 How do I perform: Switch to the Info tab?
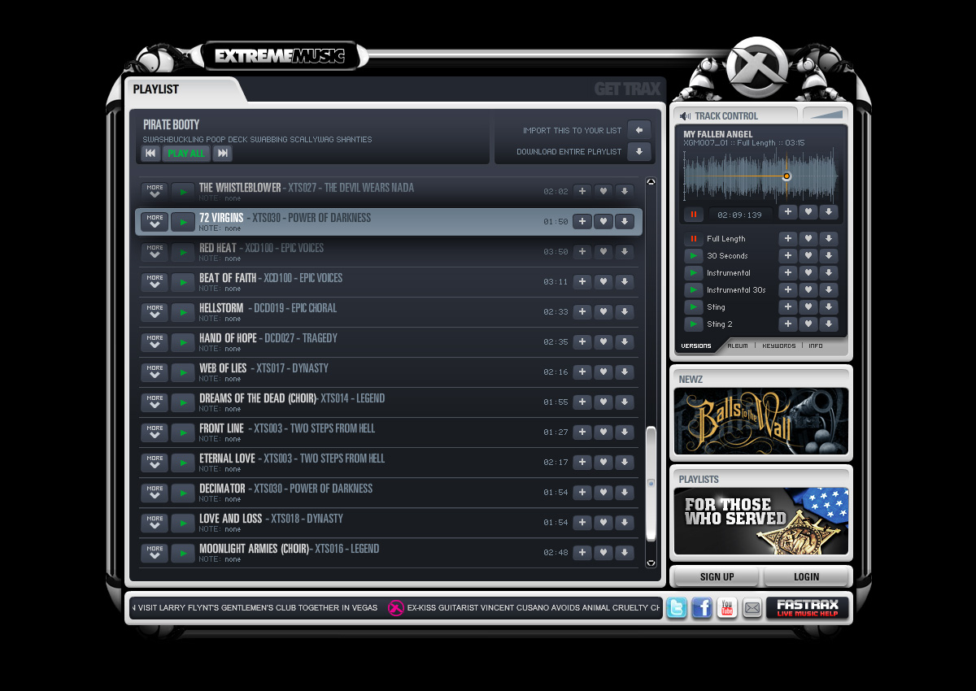pos(816,345)
